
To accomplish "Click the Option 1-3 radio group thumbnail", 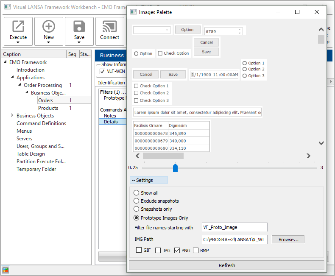I will (x=254, y=70).
